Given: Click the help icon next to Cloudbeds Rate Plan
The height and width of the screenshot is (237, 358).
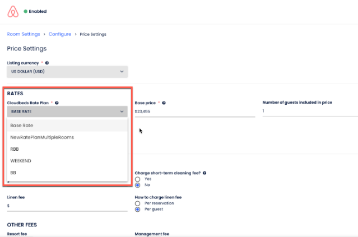Looking at the screenshot, I should tap(57, 103).
